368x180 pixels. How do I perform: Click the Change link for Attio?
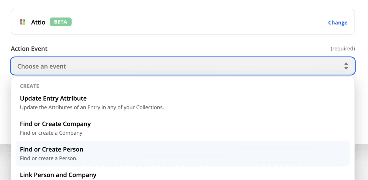click(x=338, y=23)
